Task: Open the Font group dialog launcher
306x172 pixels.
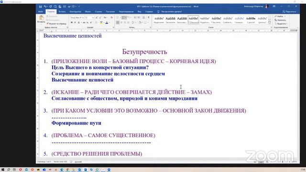Action: coord(113,28)
